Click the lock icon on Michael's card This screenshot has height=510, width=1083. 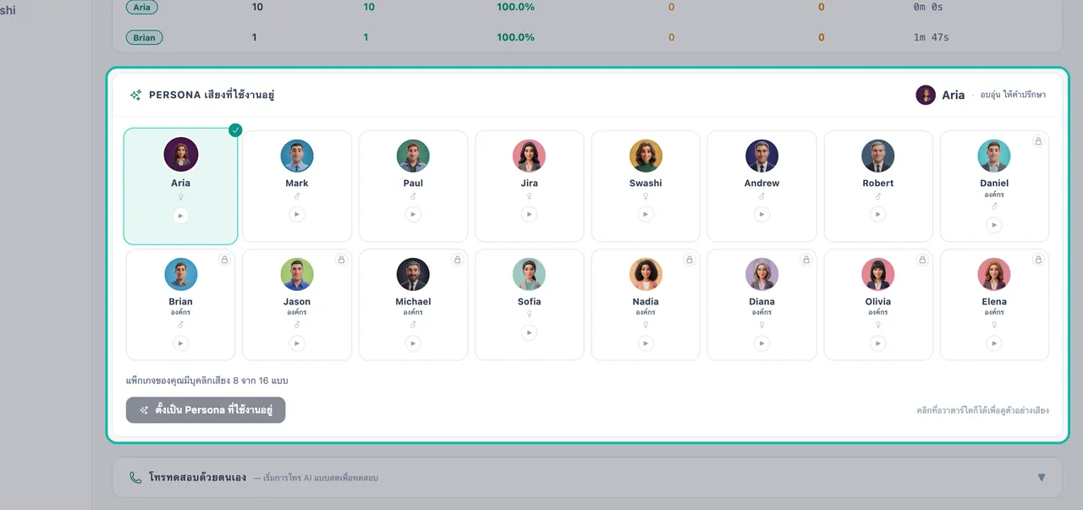[x=457, y=260]
